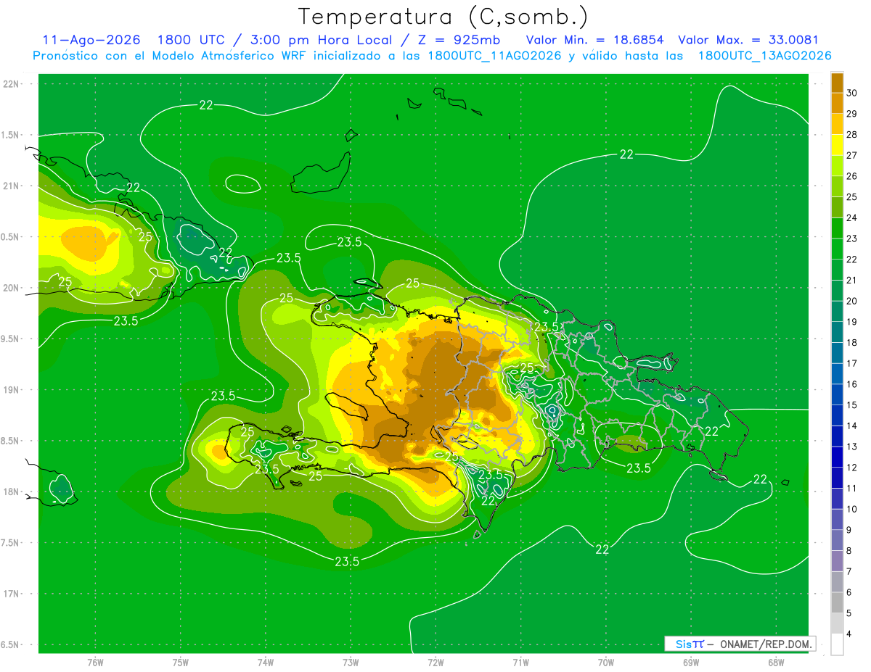Click the "74W" longitude axis label
The width and height of the screenshot is (871, 672).
coord(265,663)
